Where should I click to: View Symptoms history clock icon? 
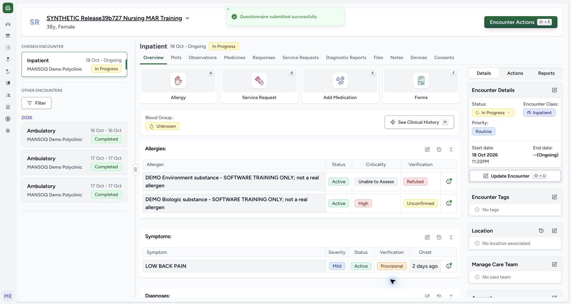click(439, 237)
